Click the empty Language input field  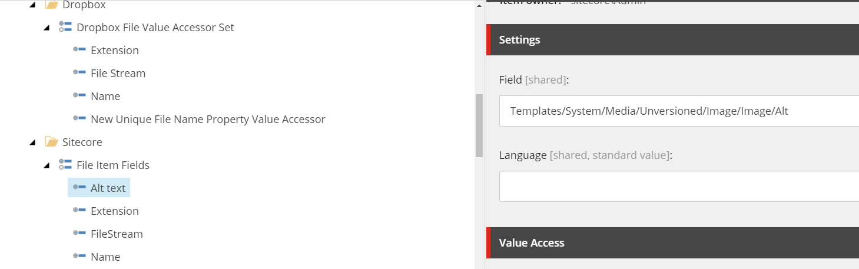tap(679, 187)
